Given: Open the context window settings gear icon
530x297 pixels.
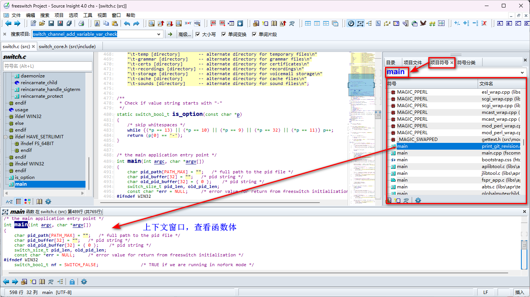Looking at the screenshot, I should point(84,282).
